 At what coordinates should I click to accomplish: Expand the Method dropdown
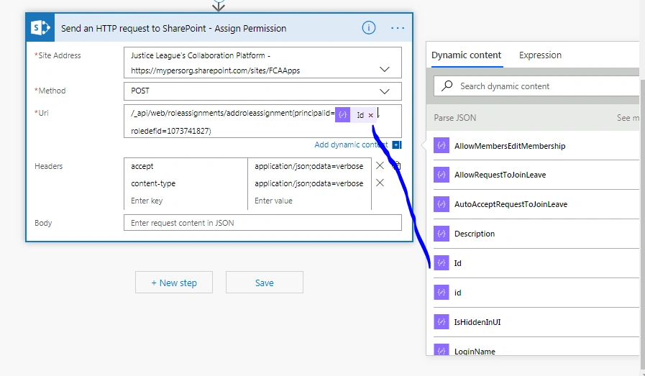coord(384,91)
